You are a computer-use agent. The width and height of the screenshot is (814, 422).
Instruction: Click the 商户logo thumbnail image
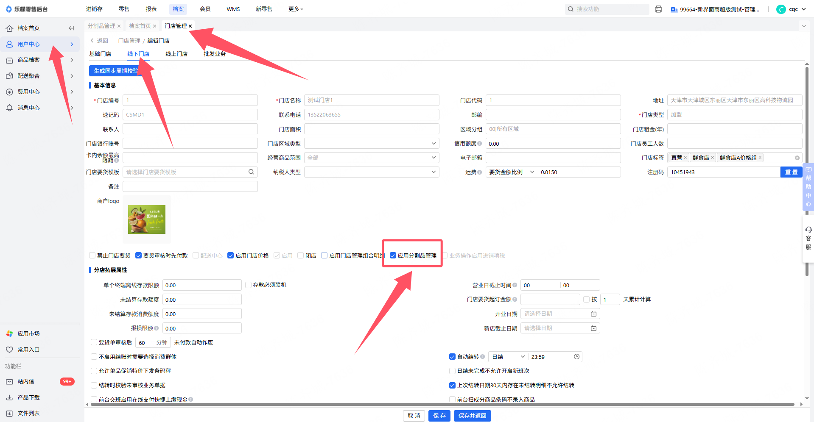147,219
